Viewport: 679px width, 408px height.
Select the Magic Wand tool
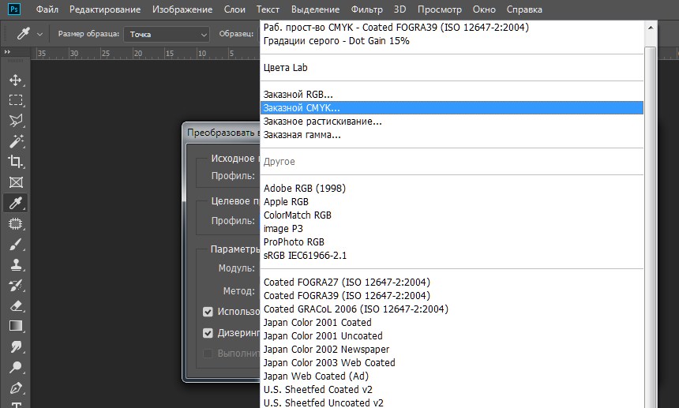coord(16,141)
